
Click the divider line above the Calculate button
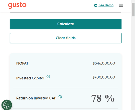(66, 12)
